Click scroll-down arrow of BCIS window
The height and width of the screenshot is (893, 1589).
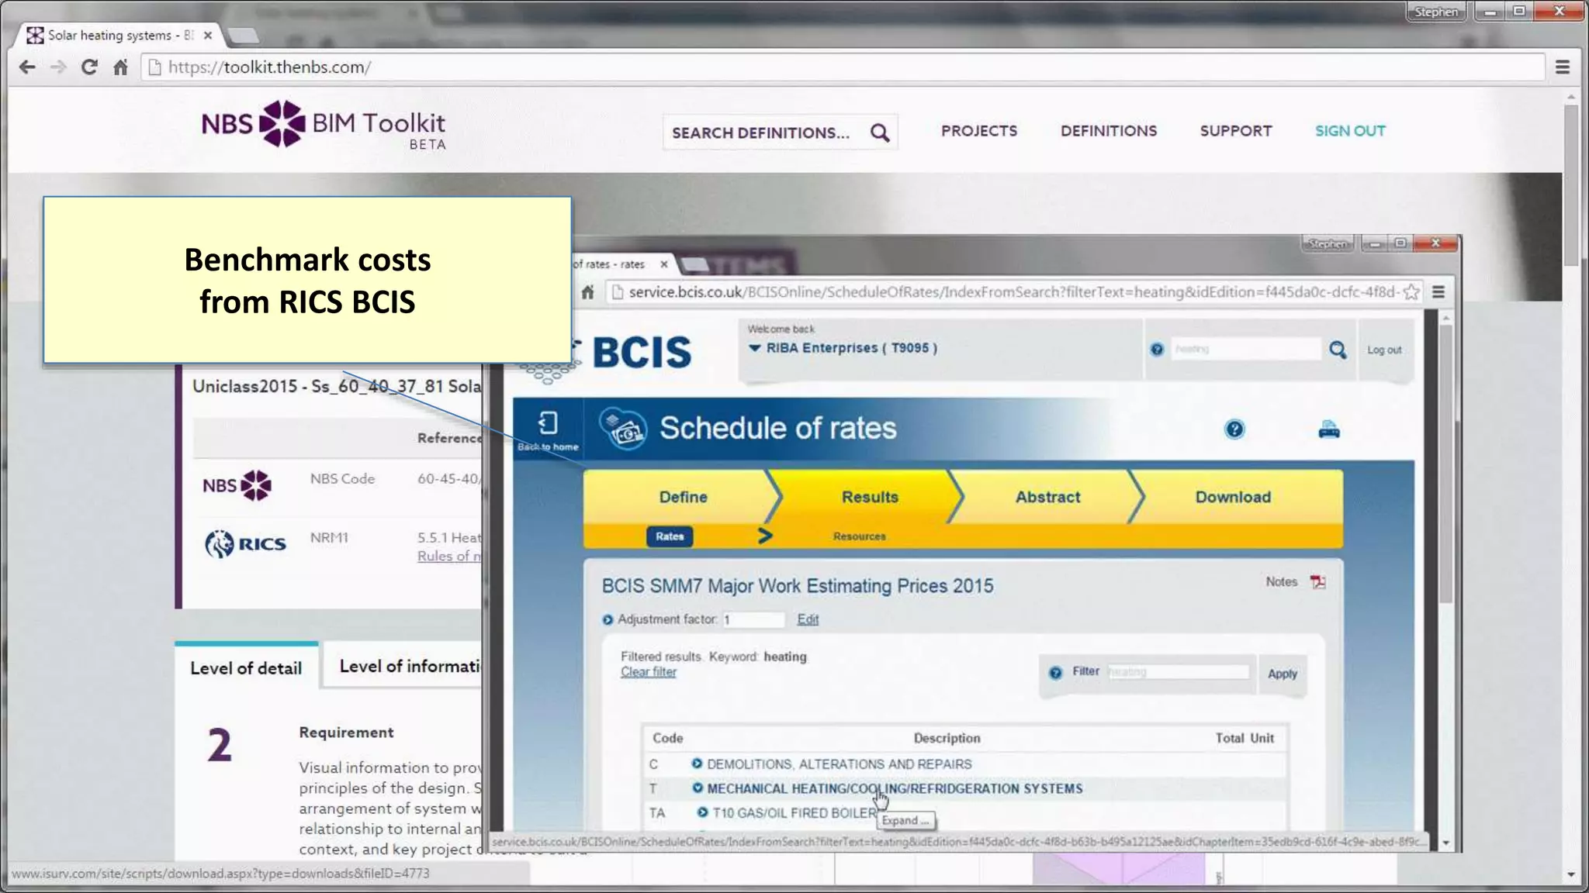coord(1445,843)
